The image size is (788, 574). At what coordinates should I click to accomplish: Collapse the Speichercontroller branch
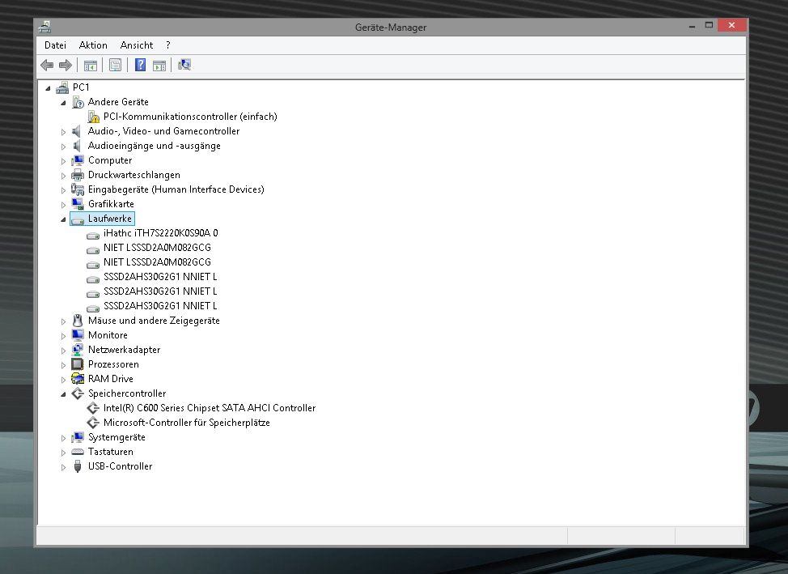(x=63, y=394)
